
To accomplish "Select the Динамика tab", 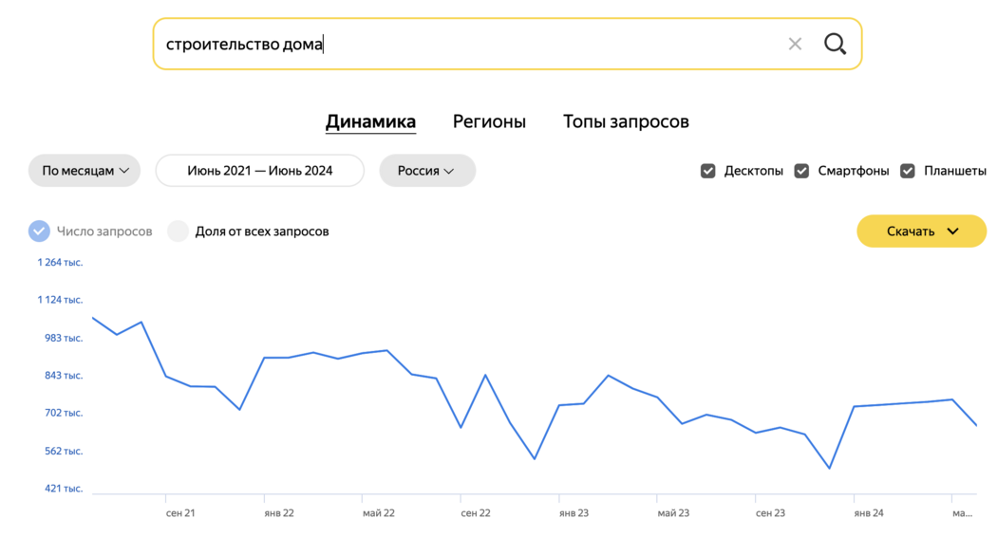I will tap(370, 121).
